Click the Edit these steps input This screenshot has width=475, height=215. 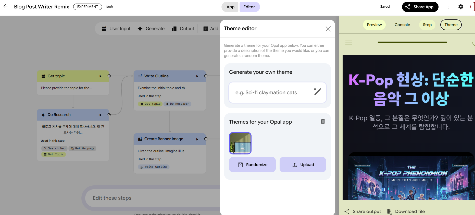click(153, 198)
